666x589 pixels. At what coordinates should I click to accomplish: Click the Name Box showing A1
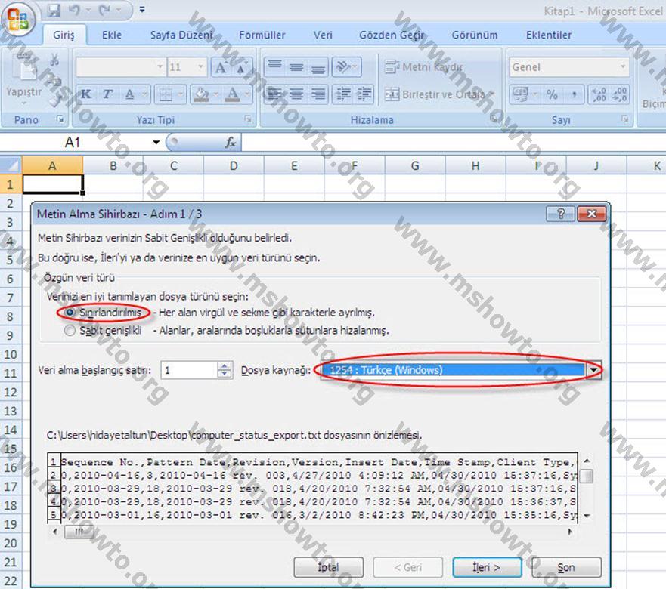click(73, 143)
